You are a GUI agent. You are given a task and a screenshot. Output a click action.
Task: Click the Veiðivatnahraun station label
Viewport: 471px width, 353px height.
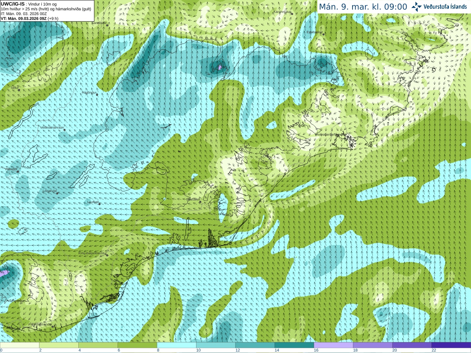tap(52, 127)
